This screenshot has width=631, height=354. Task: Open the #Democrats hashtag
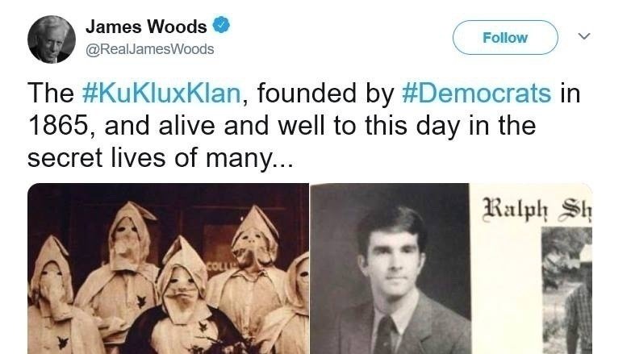[x=476, y=94]
